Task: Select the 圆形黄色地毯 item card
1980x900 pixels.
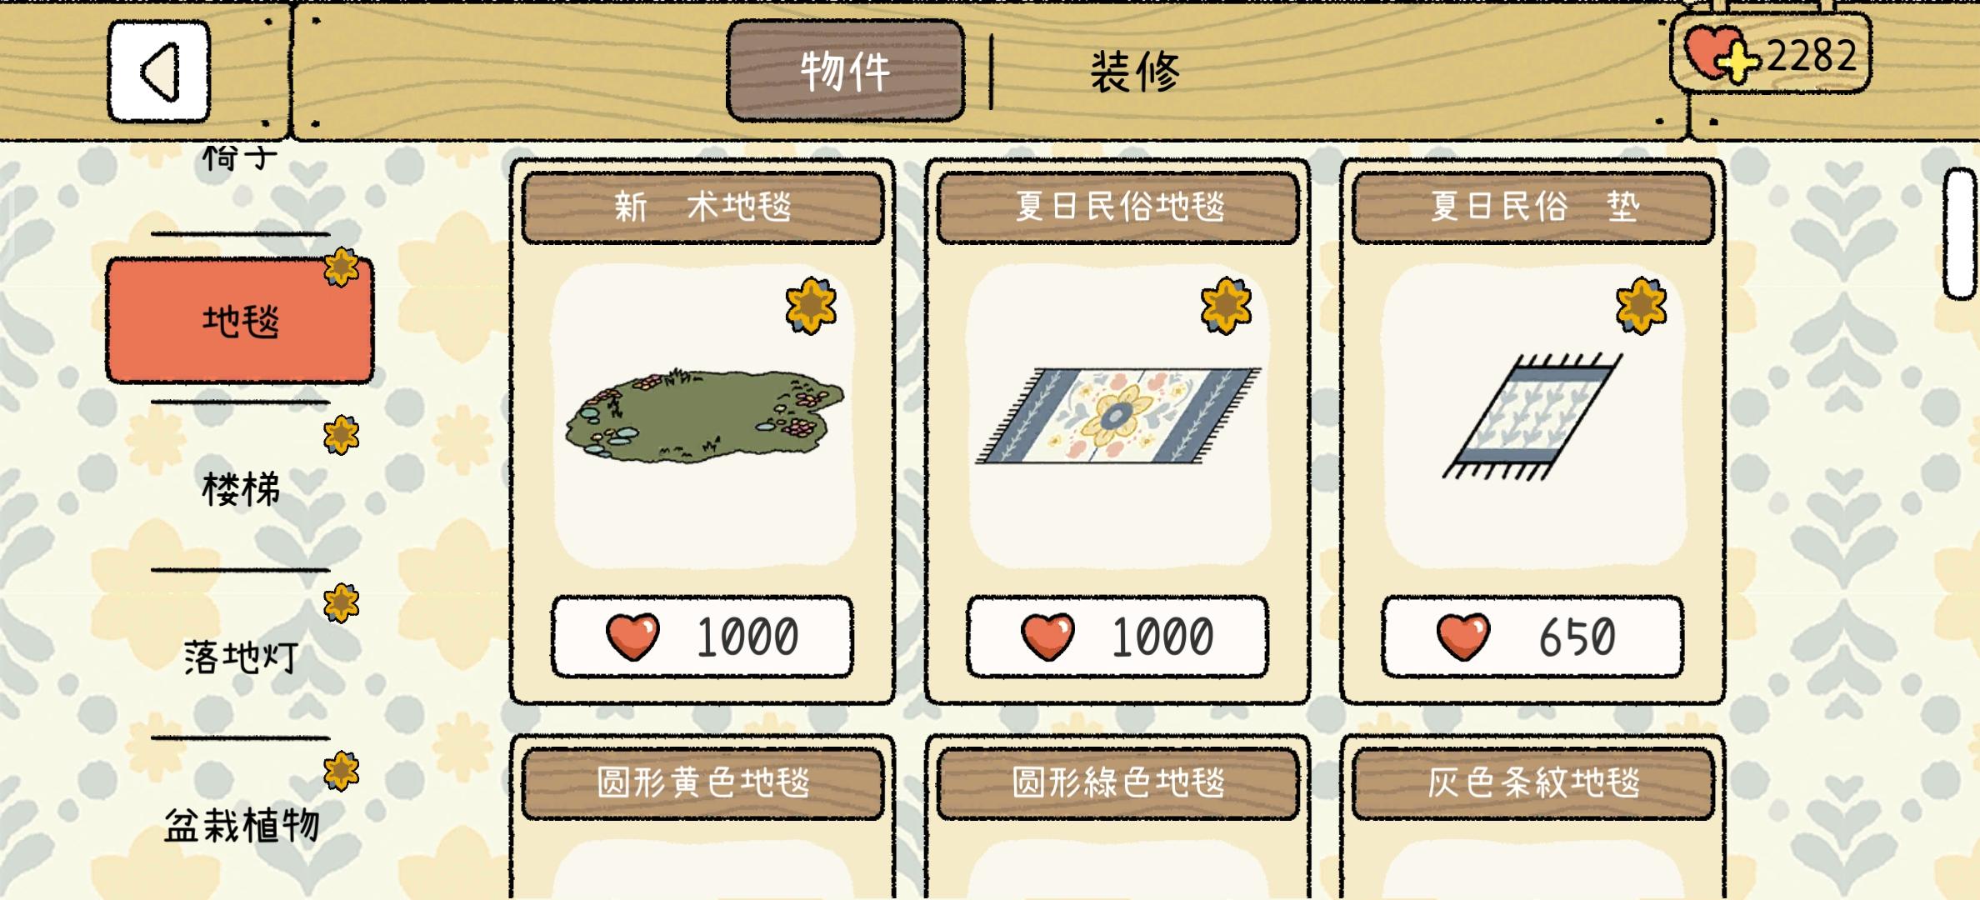Action: pyautogui.click(x=702, y=817)
